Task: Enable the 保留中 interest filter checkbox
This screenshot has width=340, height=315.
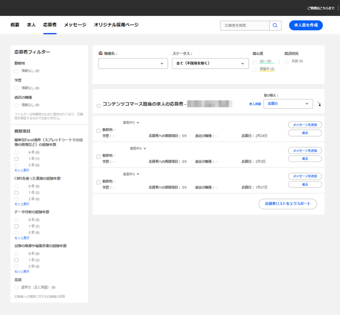Action: 254,69
